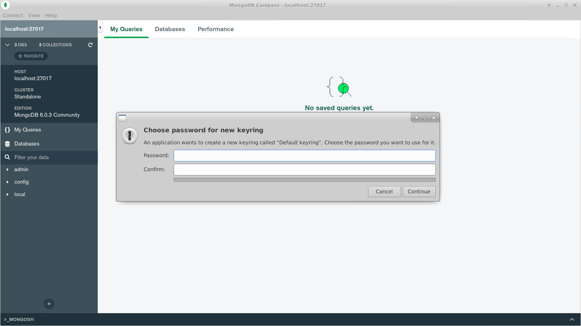Click the search magnifier icon in the filter box
Screen dimensions: 581x326
(7, 157)
